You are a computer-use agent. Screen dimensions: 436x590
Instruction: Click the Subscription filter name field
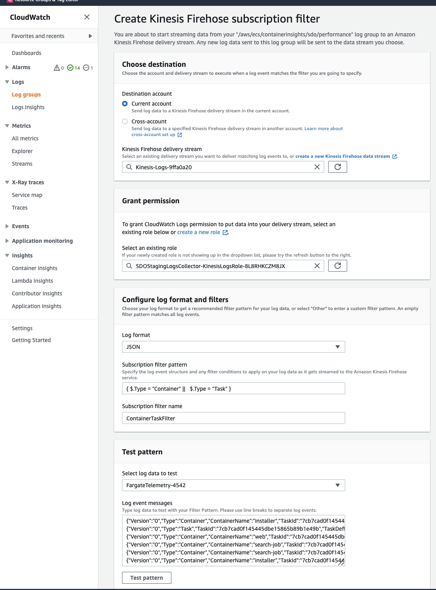click(x=233, y=418)
